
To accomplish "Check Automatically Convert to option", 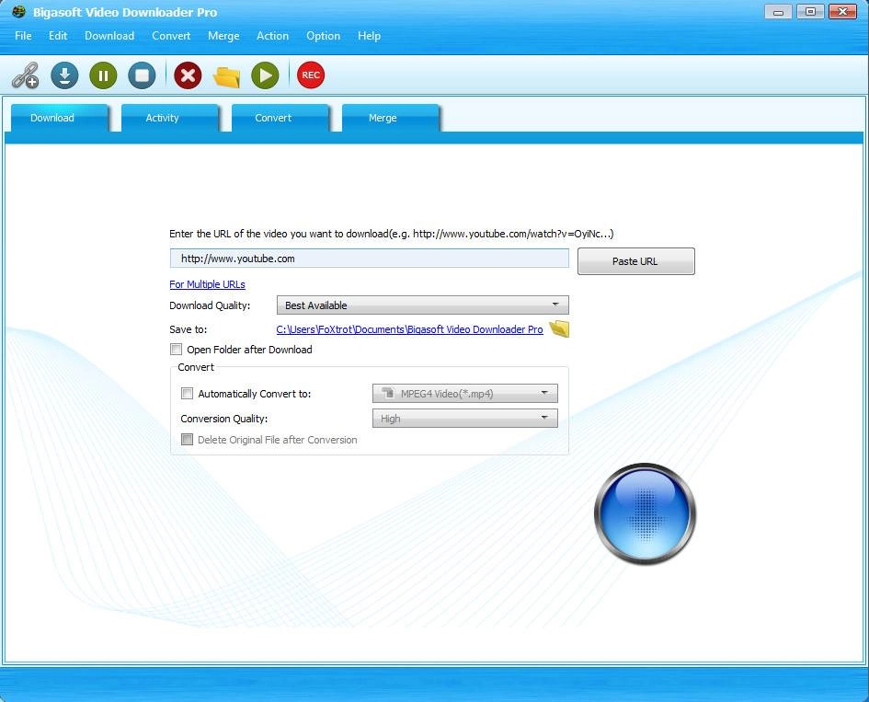I will [188, 394].
